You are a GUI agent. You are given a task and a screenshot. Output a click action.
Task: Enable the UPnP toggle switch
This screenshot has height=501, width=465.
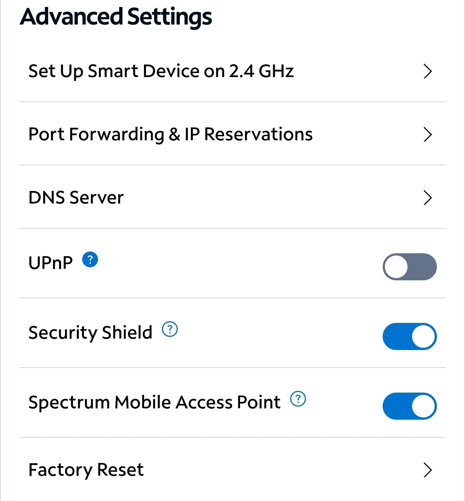410,267
